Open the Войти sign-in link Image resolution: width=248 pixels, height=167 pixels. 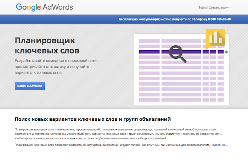tap(202, 7)
